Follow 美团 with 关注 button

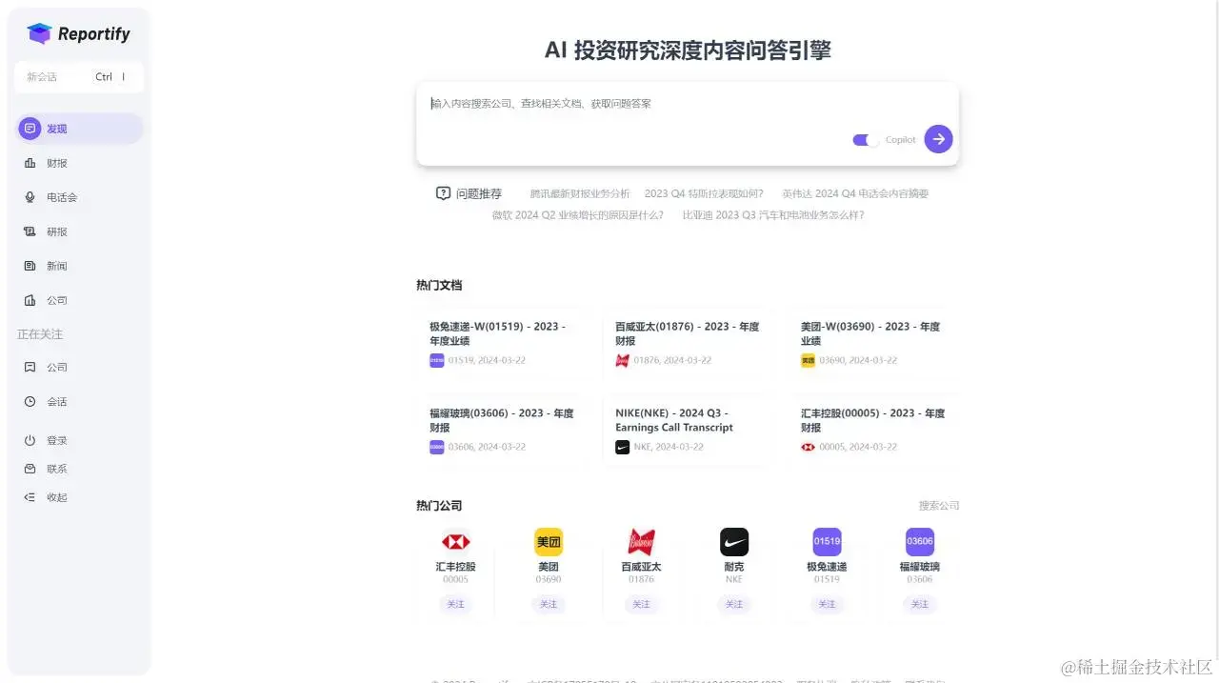pos(549,604)
